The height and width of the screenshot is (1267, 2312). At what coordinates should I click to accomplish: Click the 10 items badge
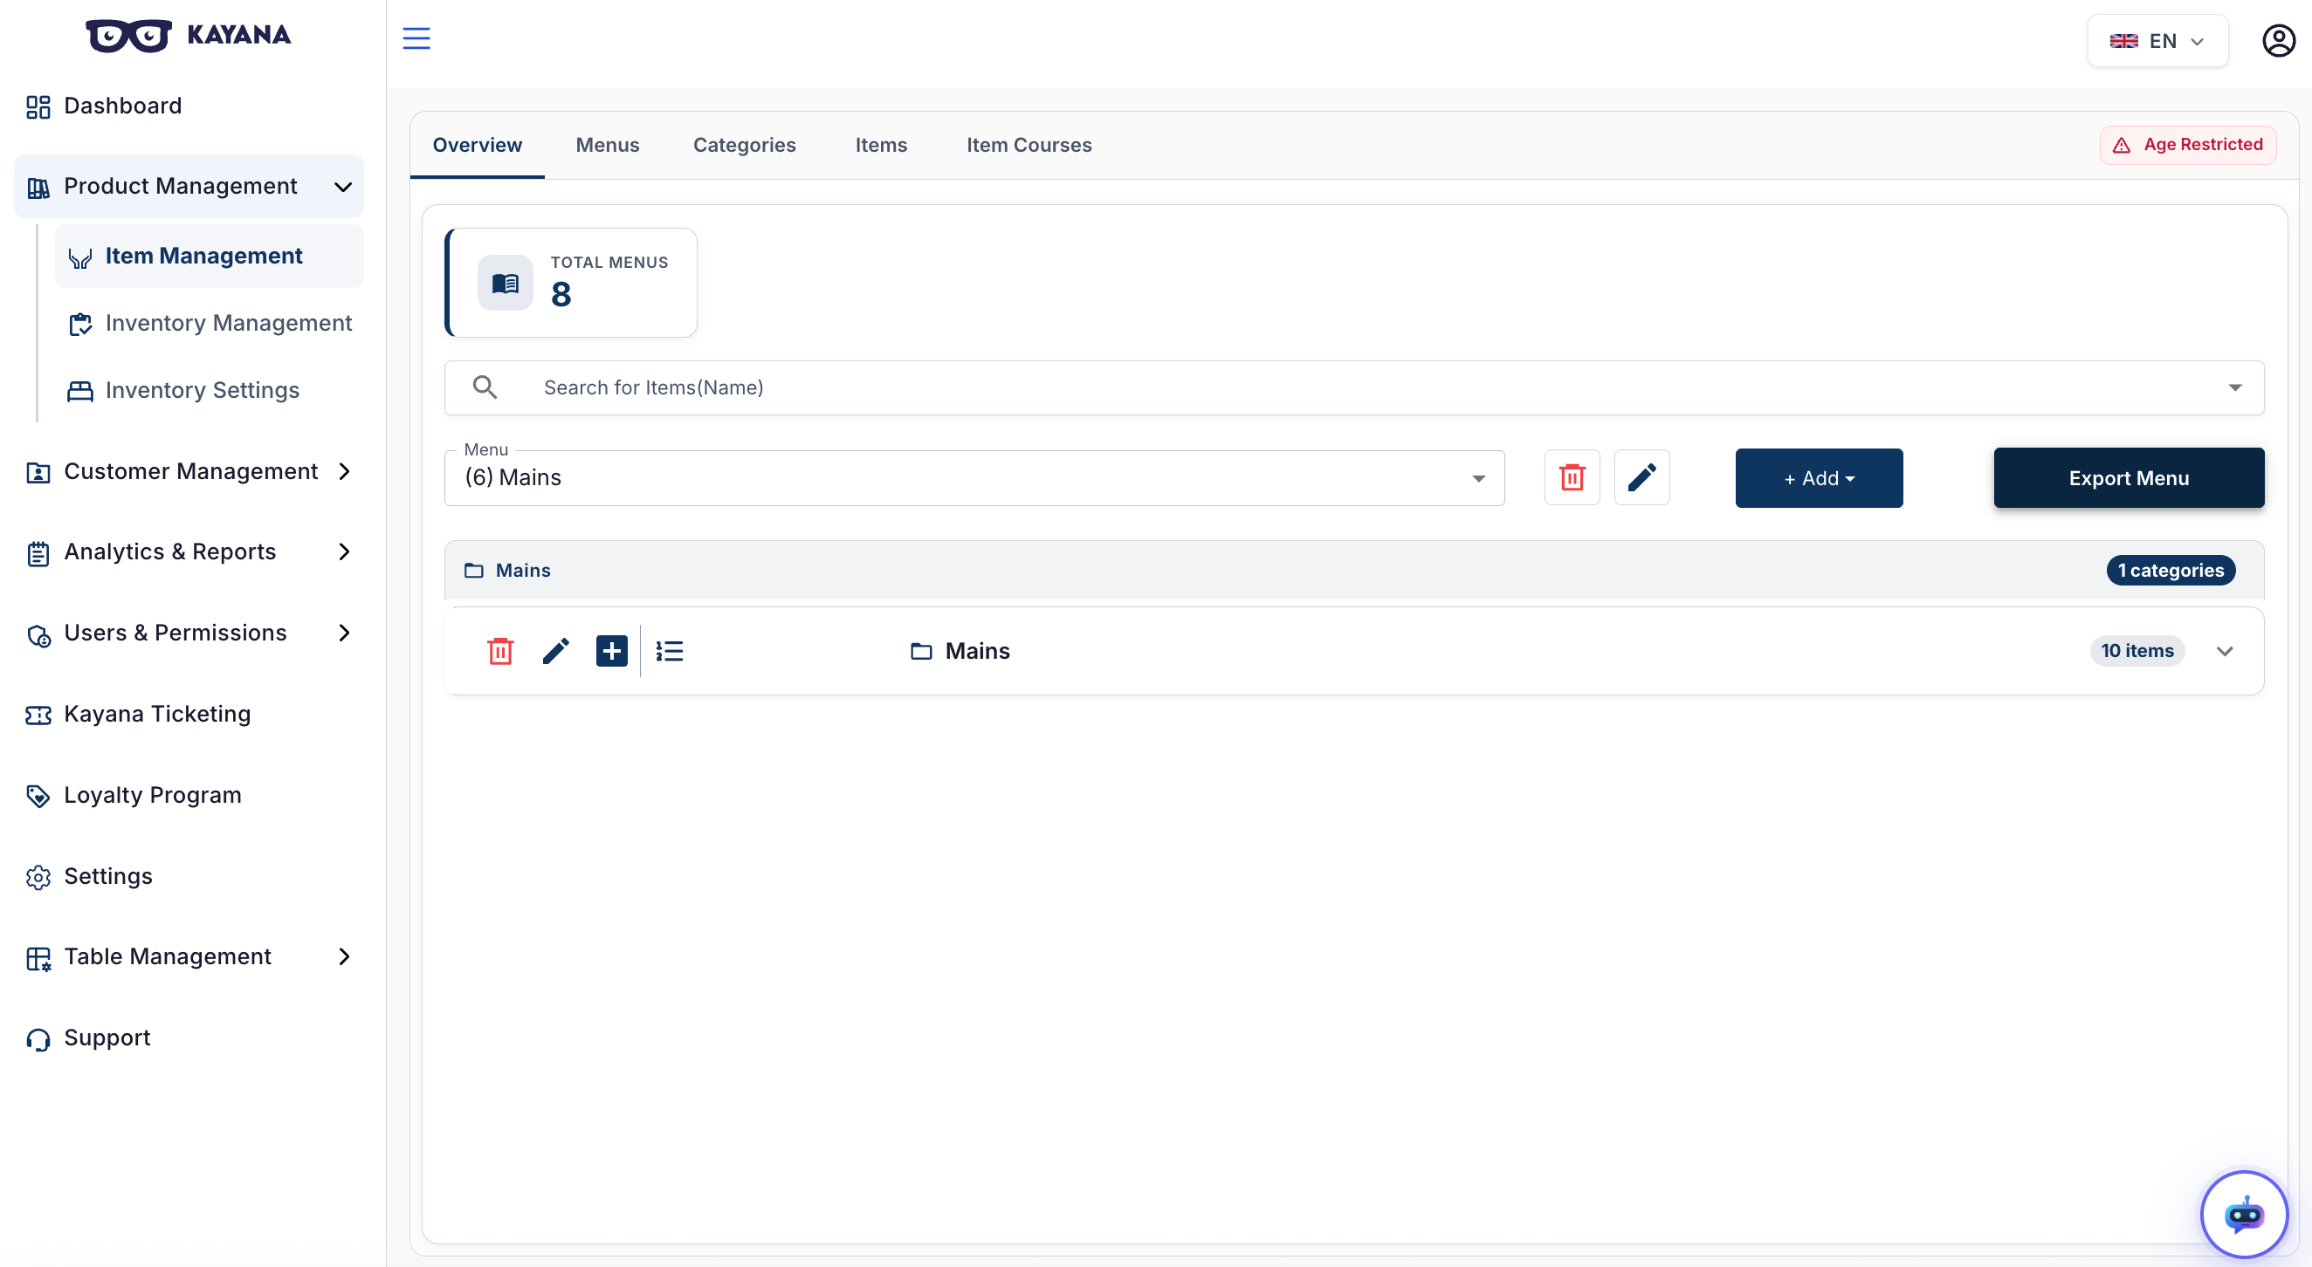2137,651
